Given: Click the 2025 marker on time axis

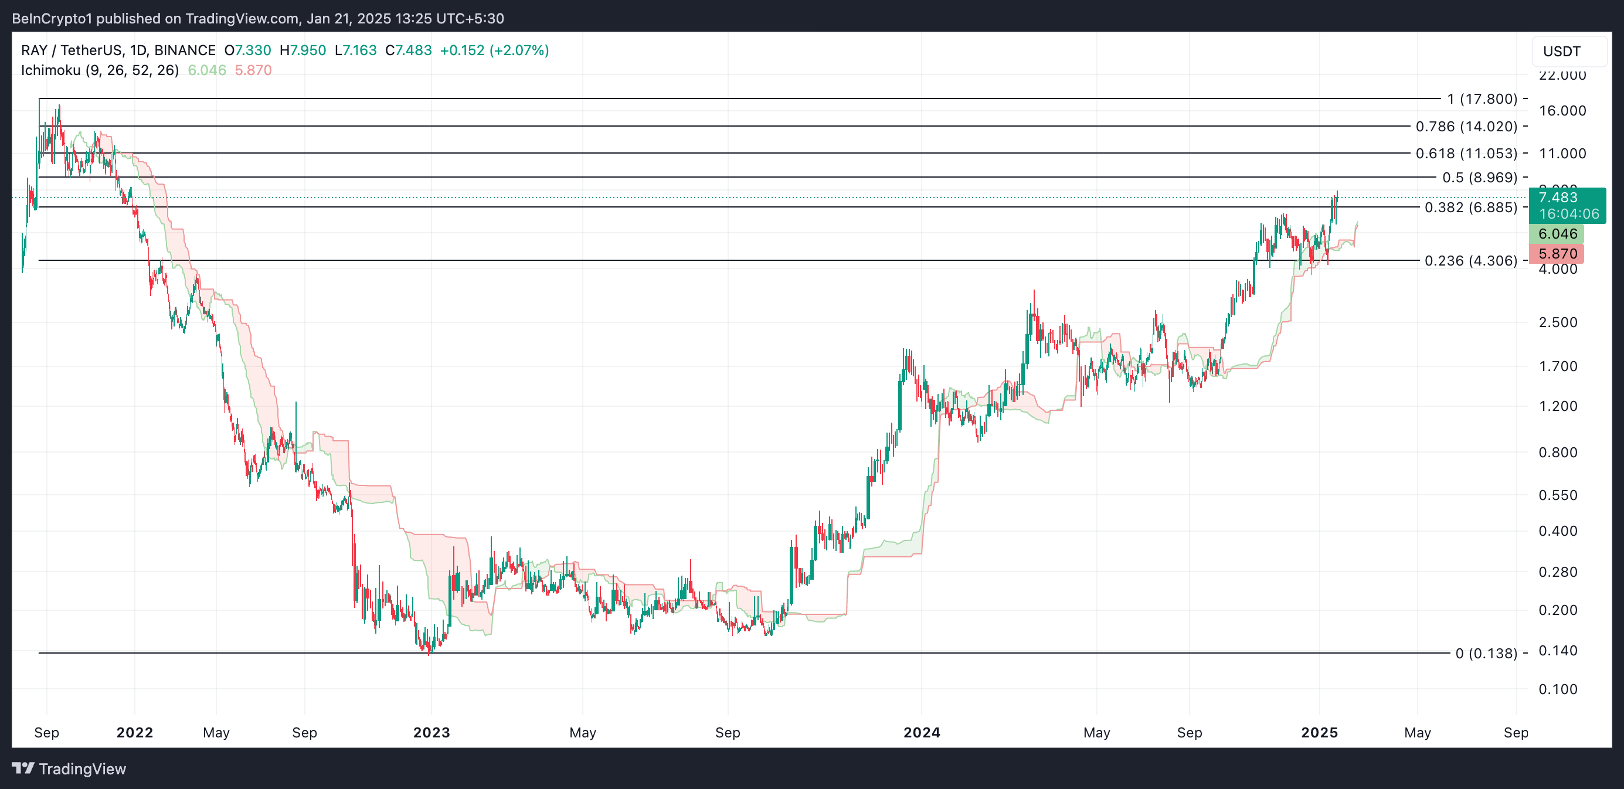Looking at the screenshot, I should tap(1319, 732).
